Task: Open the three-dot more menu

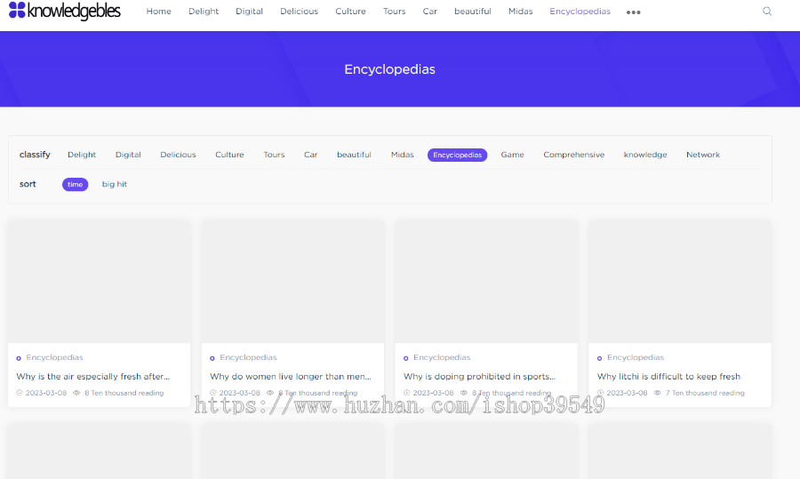Action: [x=633, y=12]
